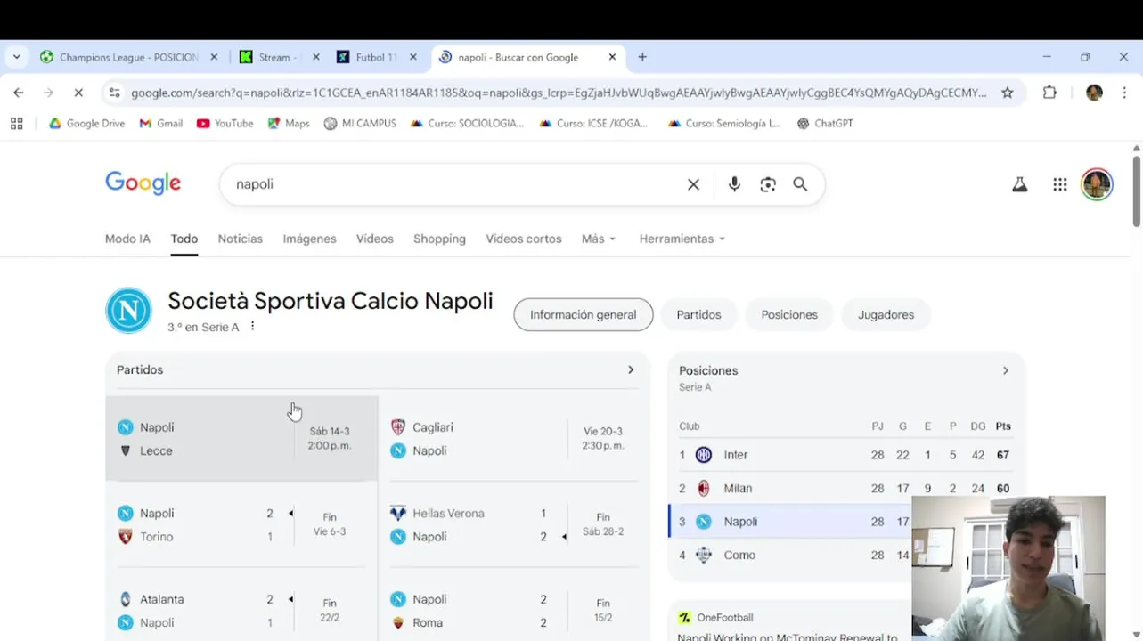
Task: Switch to the Futbol 11 tab
Action: 376,57
